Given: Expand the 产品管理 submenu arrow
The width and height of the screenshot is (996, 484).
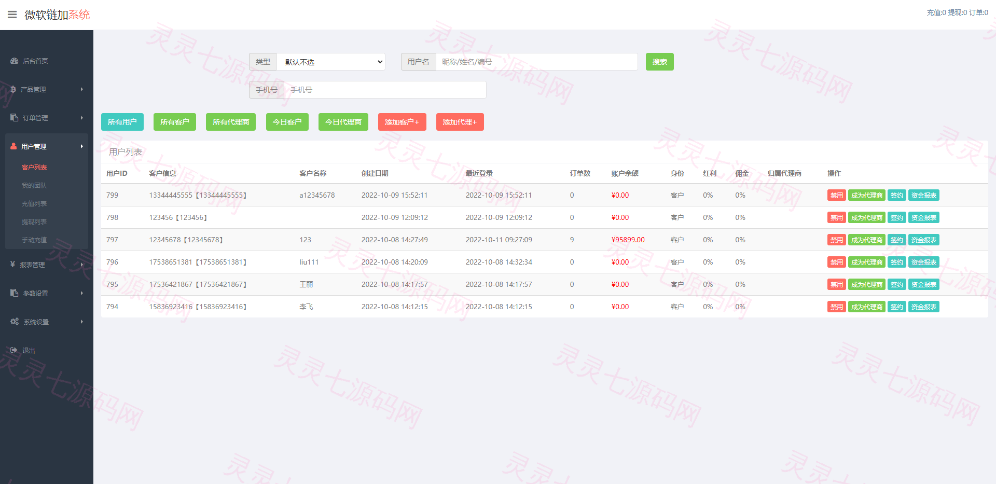Looking at the screenshot, I should coord(82,89).
